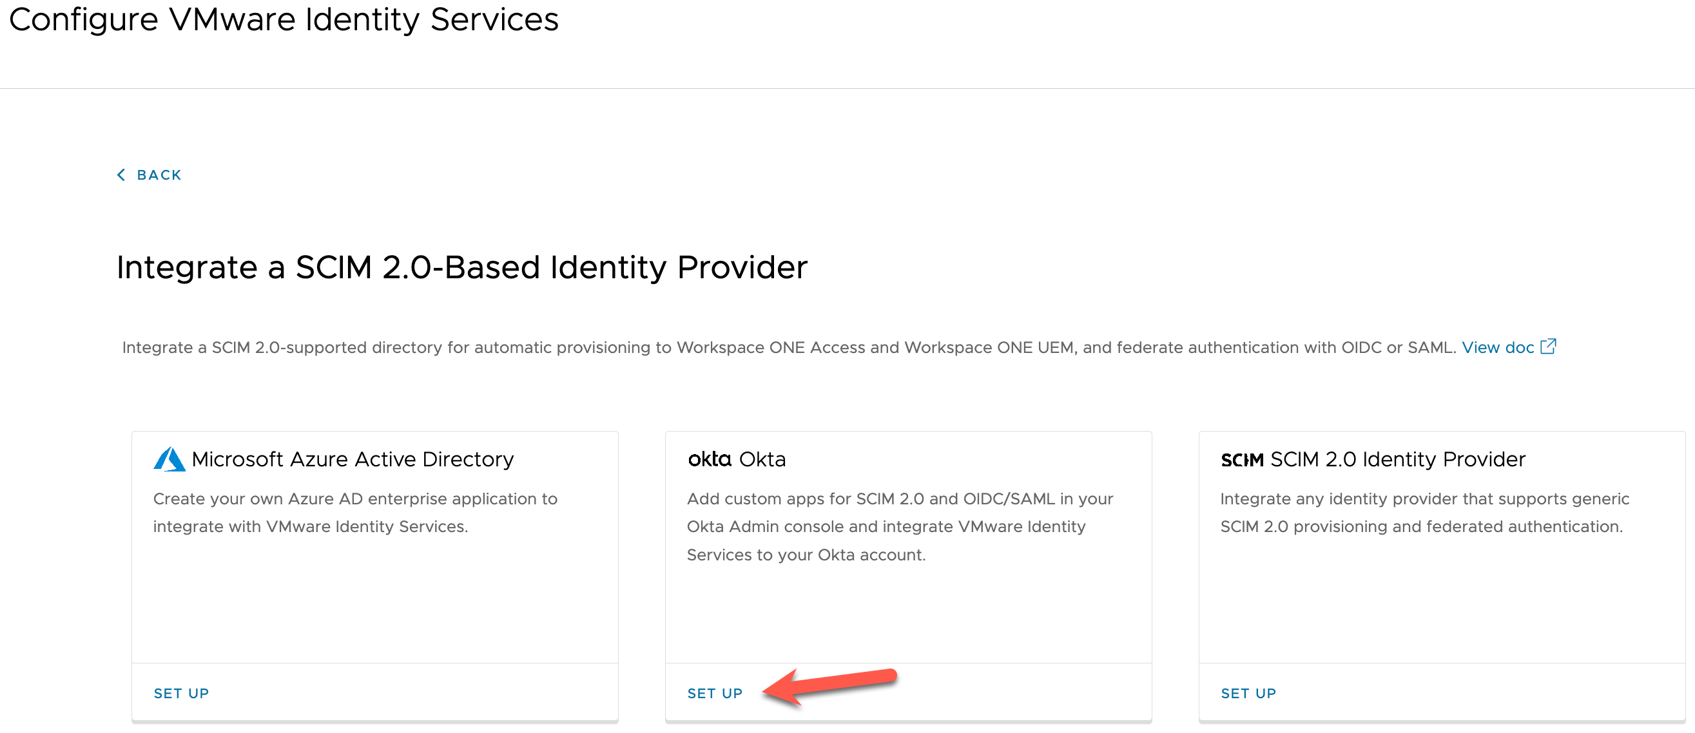Click the back chevron arrow icon
Viewport: 1695px width, 733px height.
(121, 175)
